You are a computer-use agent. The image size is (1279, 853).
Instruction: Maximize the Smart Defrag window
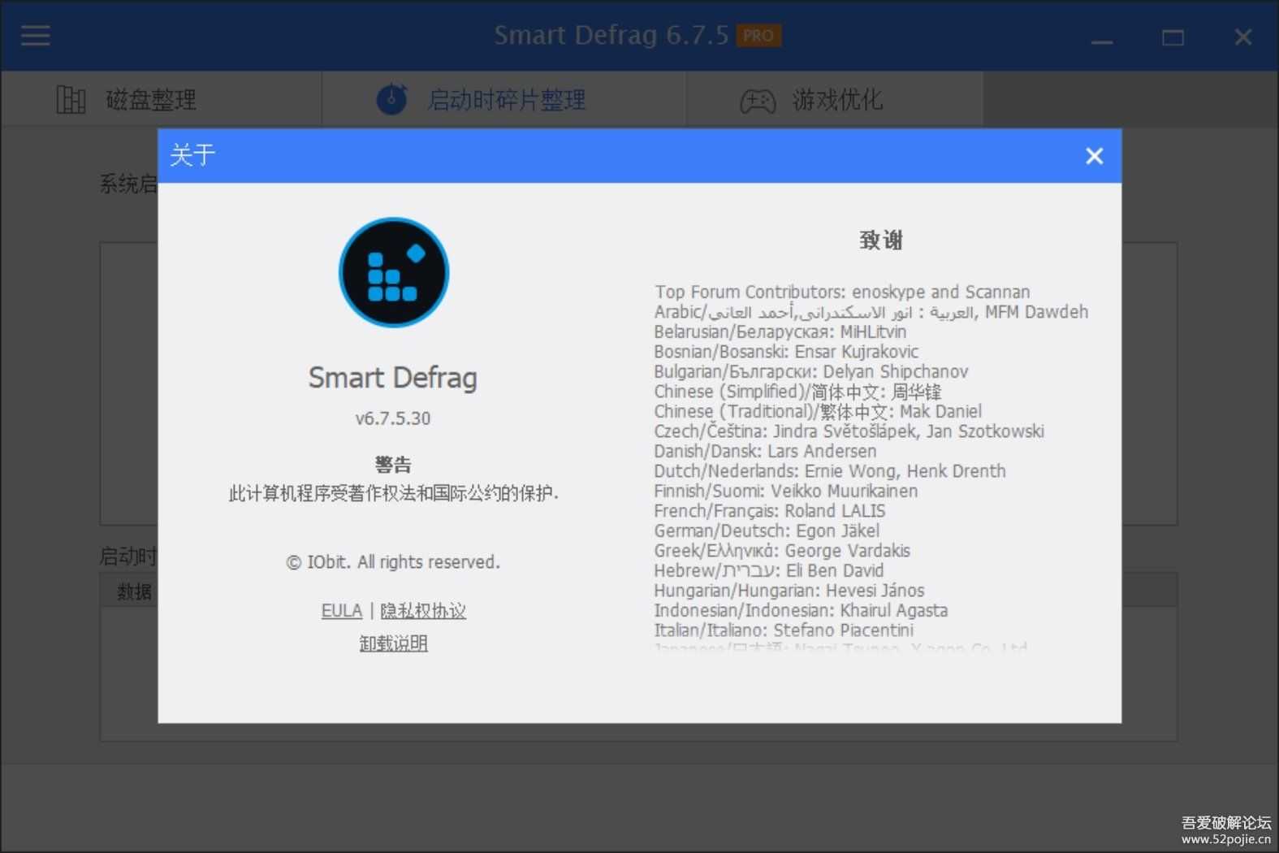(x=1172, y=37)
